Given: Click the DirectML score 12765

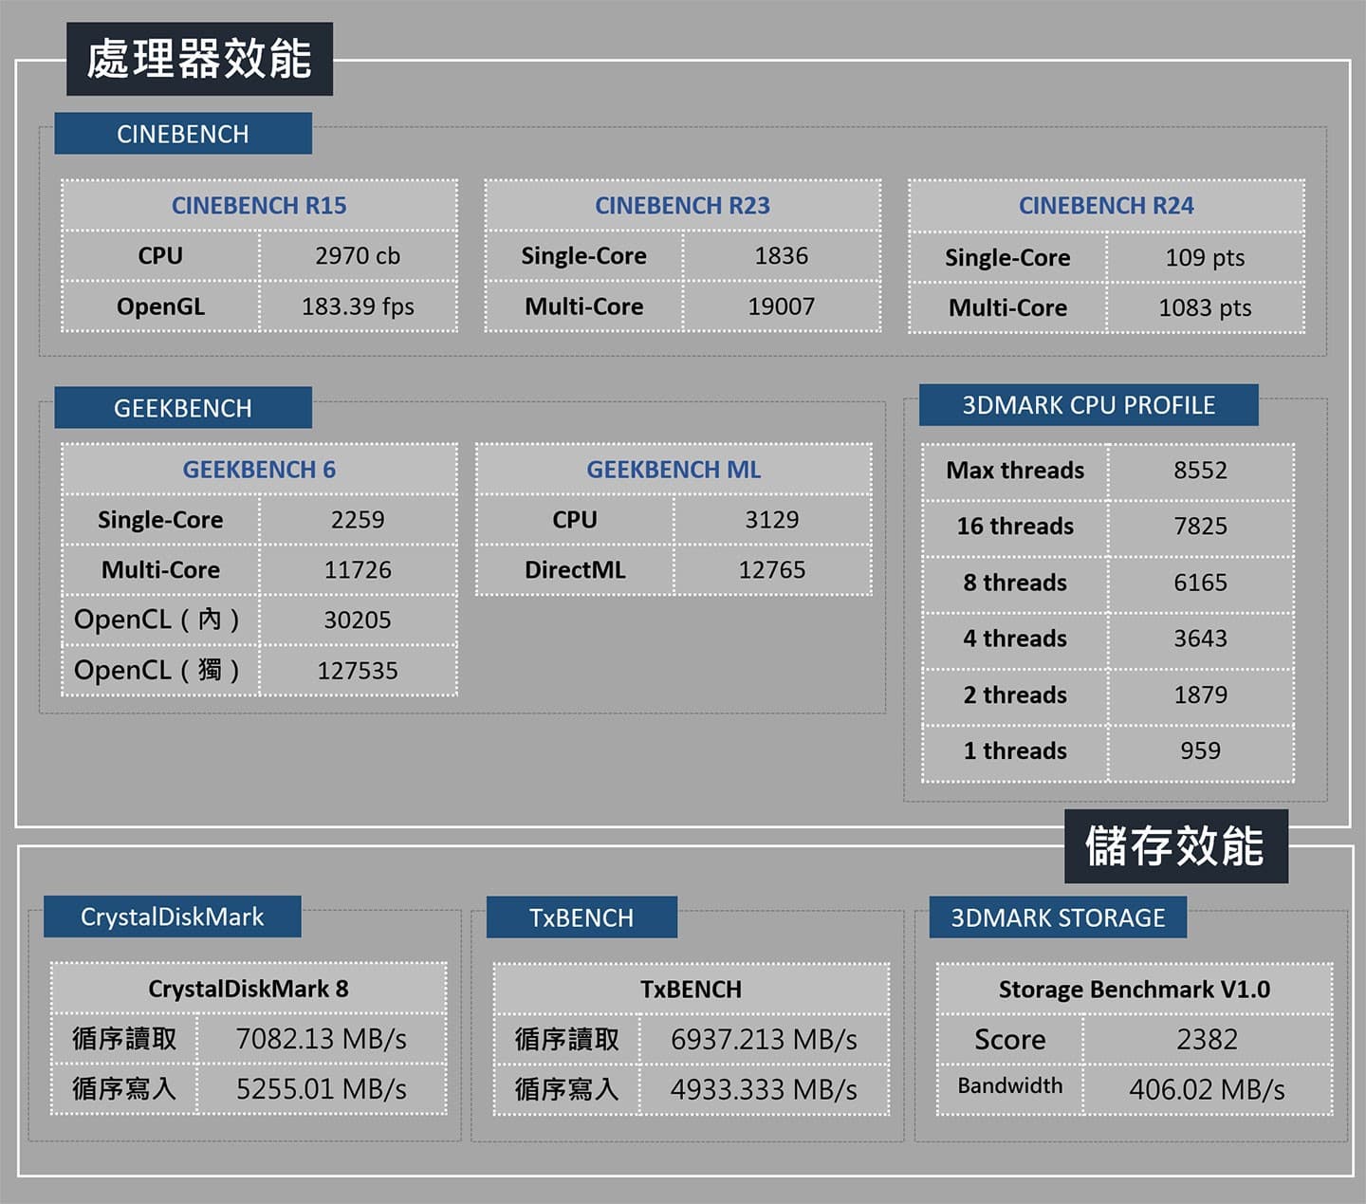Looking at the screenshot, I should [x=772, y=569].
